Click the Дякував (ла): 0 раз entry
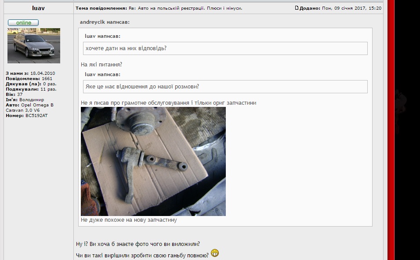The width and height of the screenshot is (420, 260). point(31,84)
